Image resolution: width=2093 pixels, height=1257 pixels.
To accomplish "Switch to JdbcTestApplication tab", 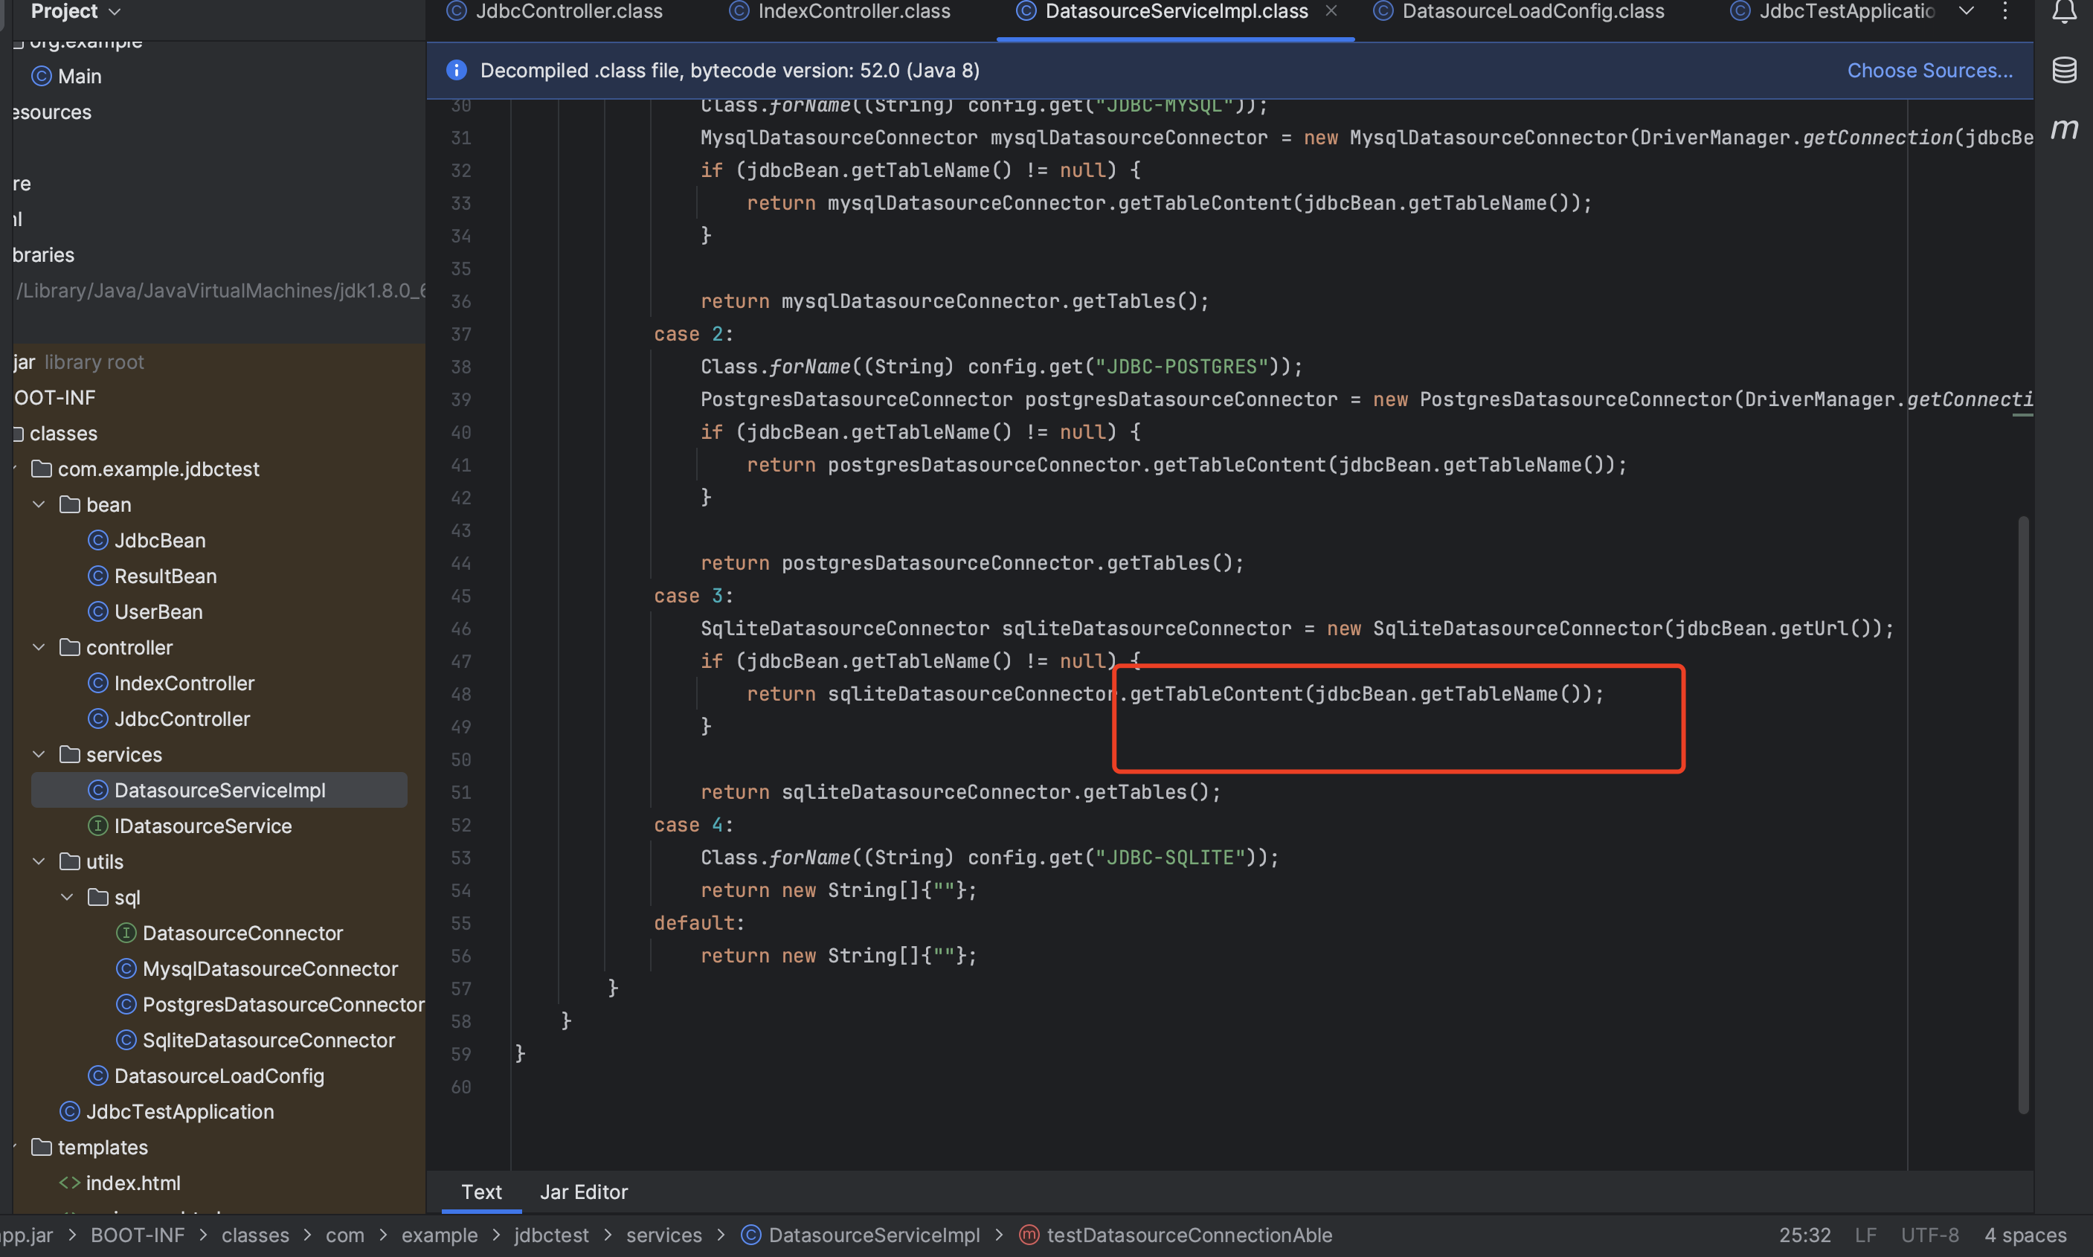I will 1833,11.
